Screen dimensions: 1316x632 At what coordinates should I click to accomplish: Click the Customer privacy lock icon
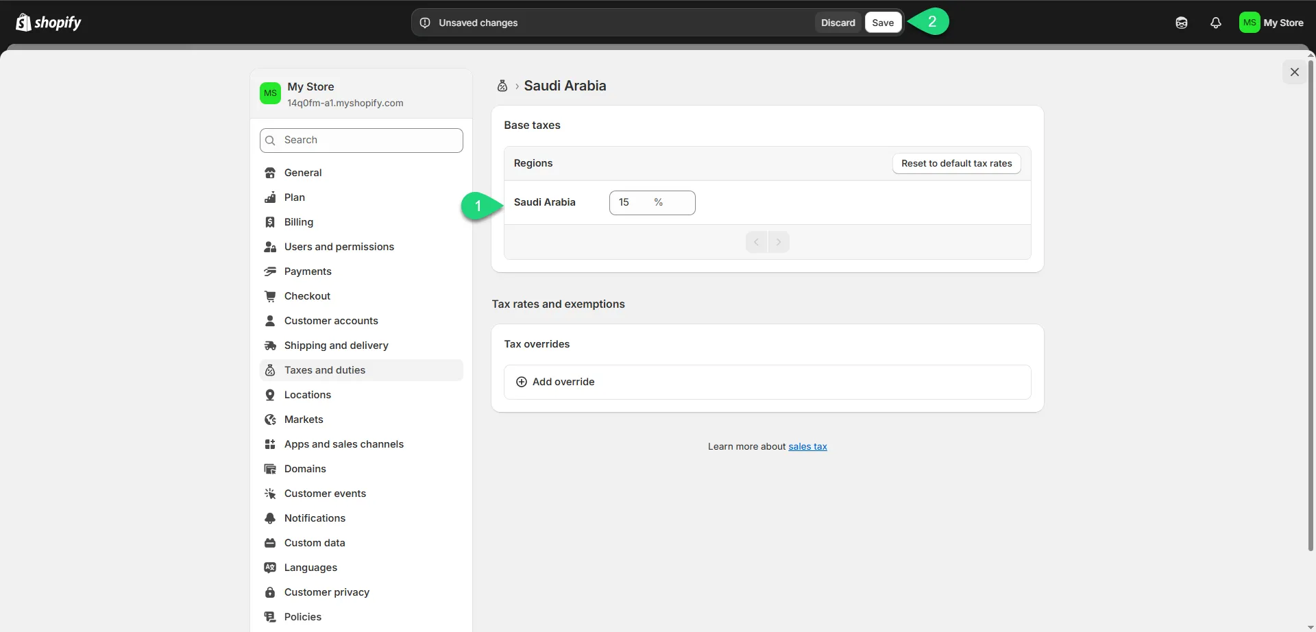click(x=270, y=592)
